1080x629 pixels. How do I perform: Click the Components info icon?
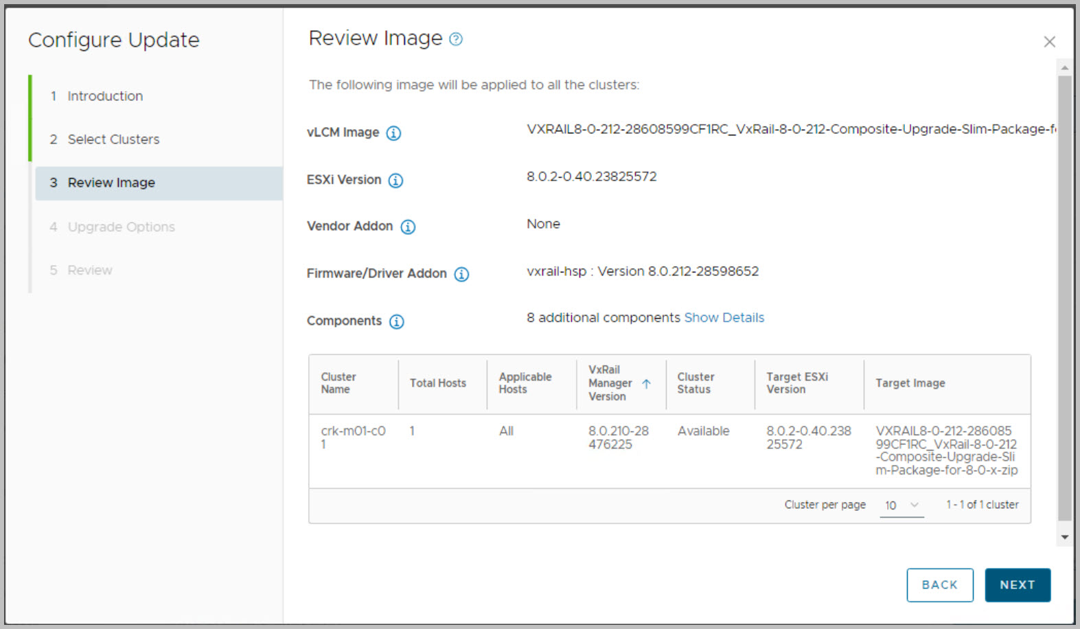coord(397,321)
